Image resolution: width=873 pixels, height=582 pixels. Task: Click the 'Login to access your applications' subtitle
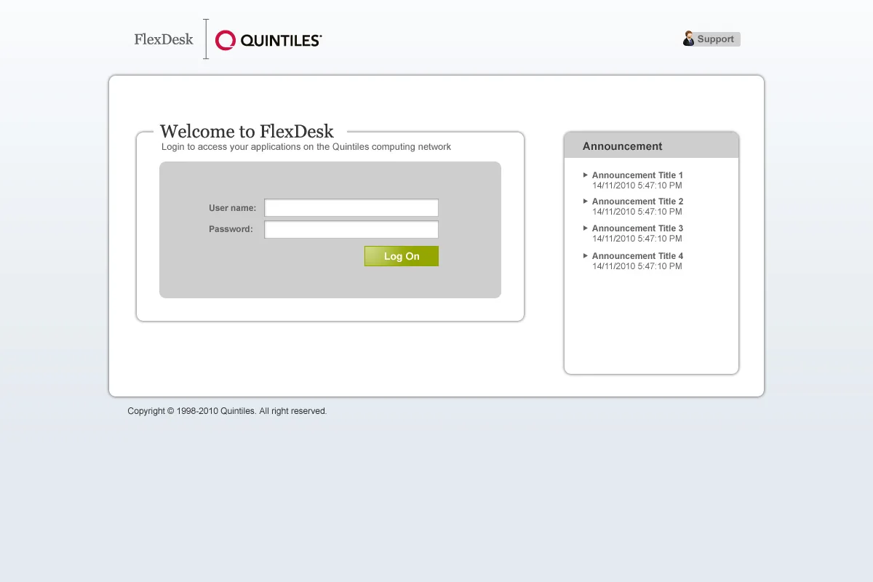point(306,147)
